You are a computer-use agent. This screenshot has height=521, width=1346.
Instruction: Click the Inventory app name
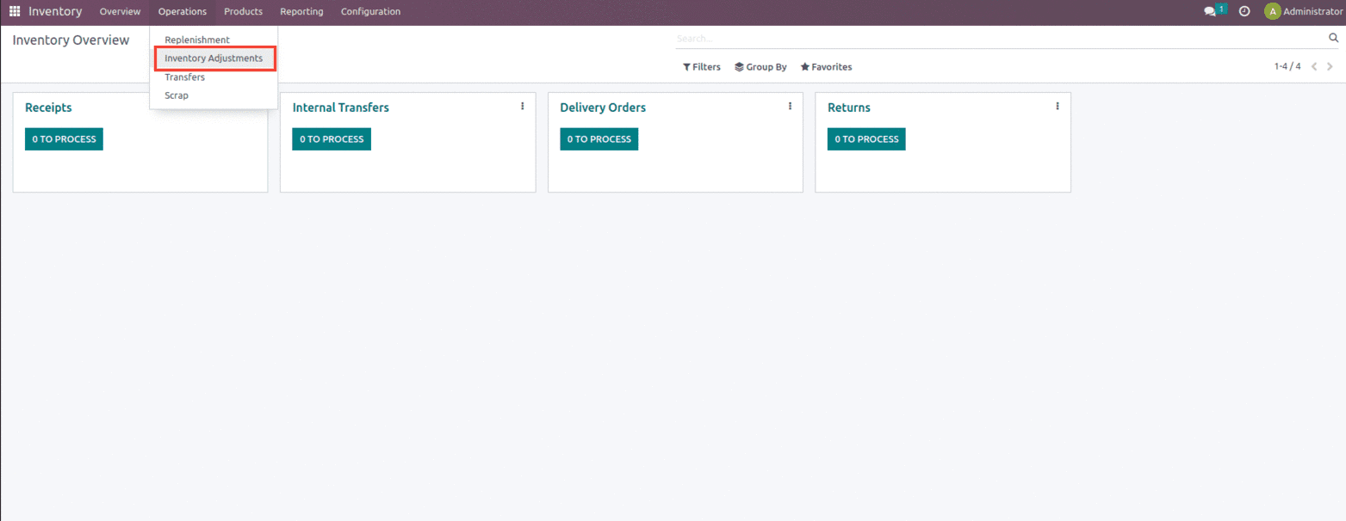point(55,11)
